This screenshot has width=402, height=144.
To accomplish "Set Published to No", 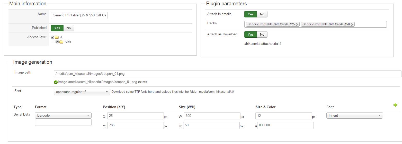I will 69,28.
